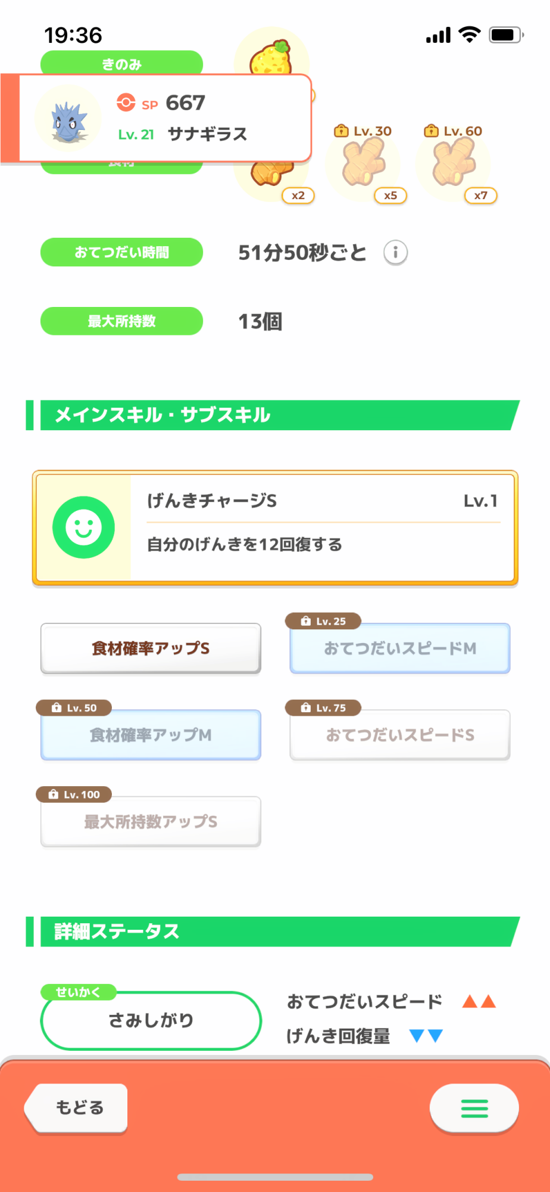Tap the おてつだい時間 green label
Viewport: 550px width, 1192px height.
121,252
